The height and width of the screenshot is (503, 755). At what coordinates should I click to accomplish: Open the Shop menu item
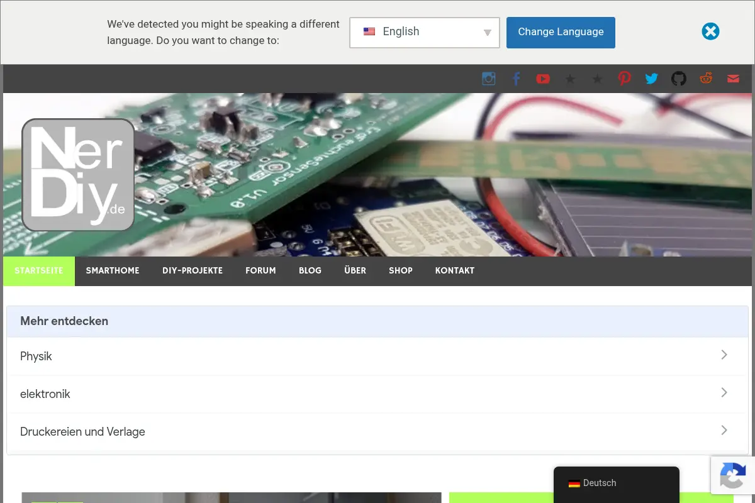[401, 271]
